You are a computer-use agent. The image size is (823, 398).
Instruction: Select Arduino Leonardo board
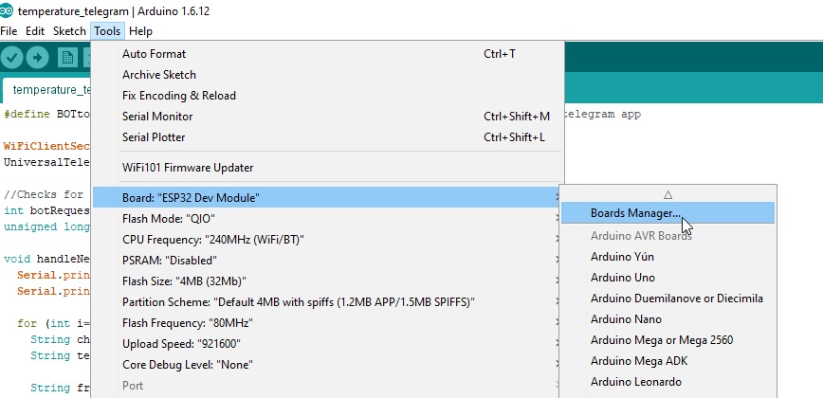[668, 382]
